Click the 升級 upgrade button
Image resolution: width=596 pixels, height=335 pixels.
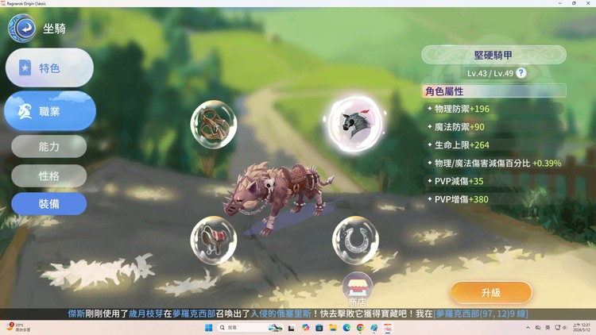click(x=491, y=292)
